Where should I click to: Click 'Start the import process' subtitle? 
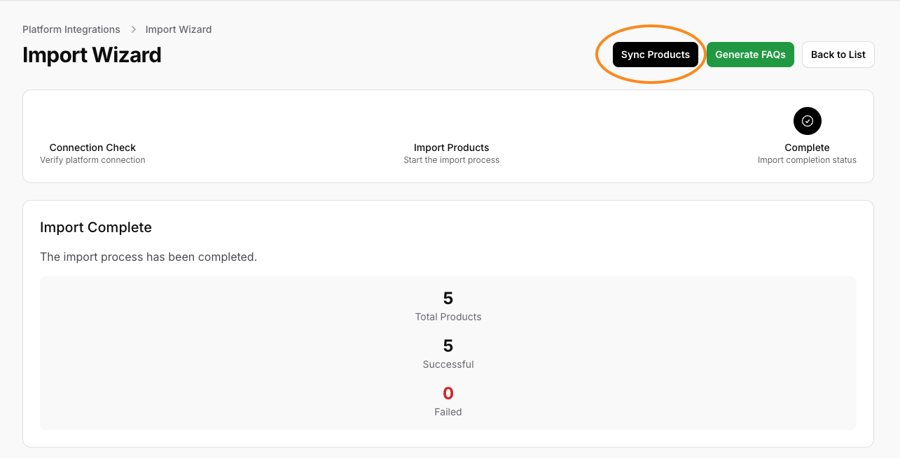coord(452,160)
